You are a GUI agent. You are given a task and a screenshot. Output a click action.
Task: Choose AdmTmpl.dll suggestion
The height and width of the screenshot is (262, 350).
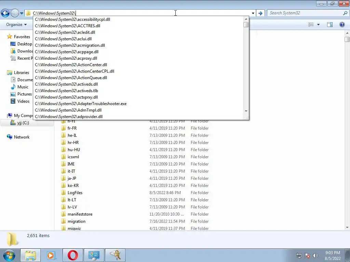tap(138, 110)
